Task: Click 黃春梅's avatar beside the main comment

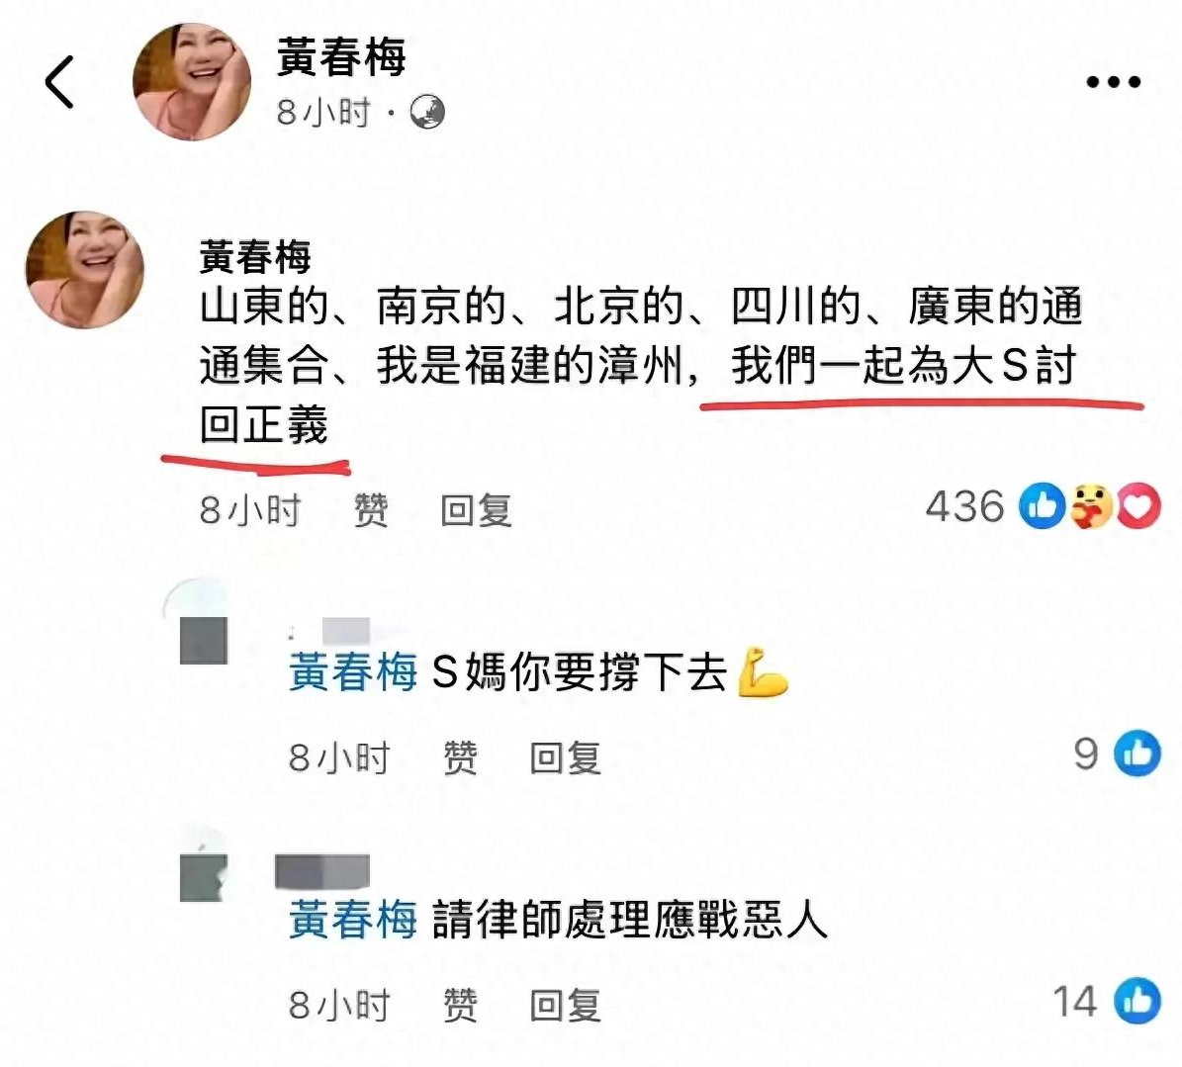Action: (x=84, y=270)
